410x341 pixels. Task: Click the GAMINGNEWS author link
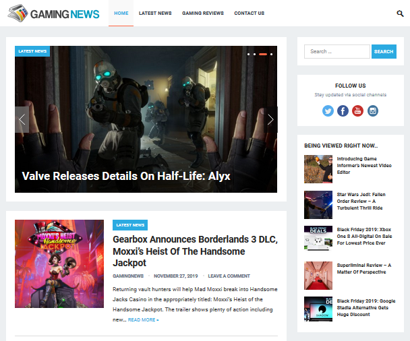click(x=128, y=276)
